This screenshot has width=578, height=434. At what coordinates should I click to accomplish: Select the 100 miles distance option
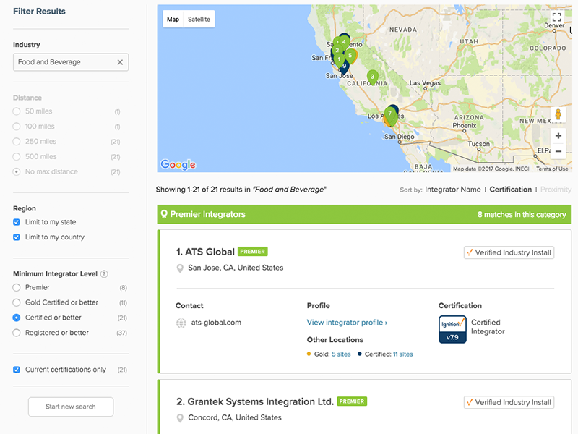[x=16, y=127]
